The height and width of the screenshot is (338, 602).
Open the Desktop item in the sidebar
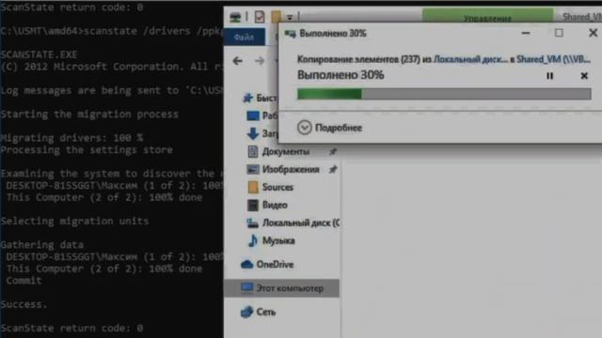[263, 115]
